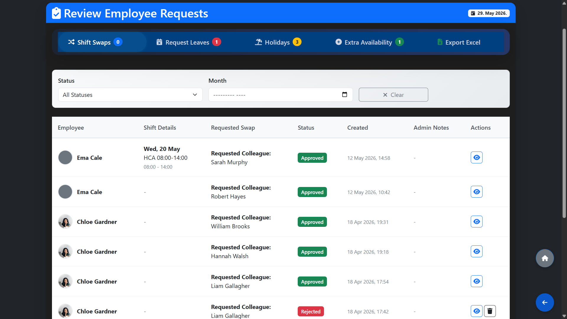Click the back arrow floating button
Screen dimensions: 567x319
pyautogui.click(x=545, y=302)
